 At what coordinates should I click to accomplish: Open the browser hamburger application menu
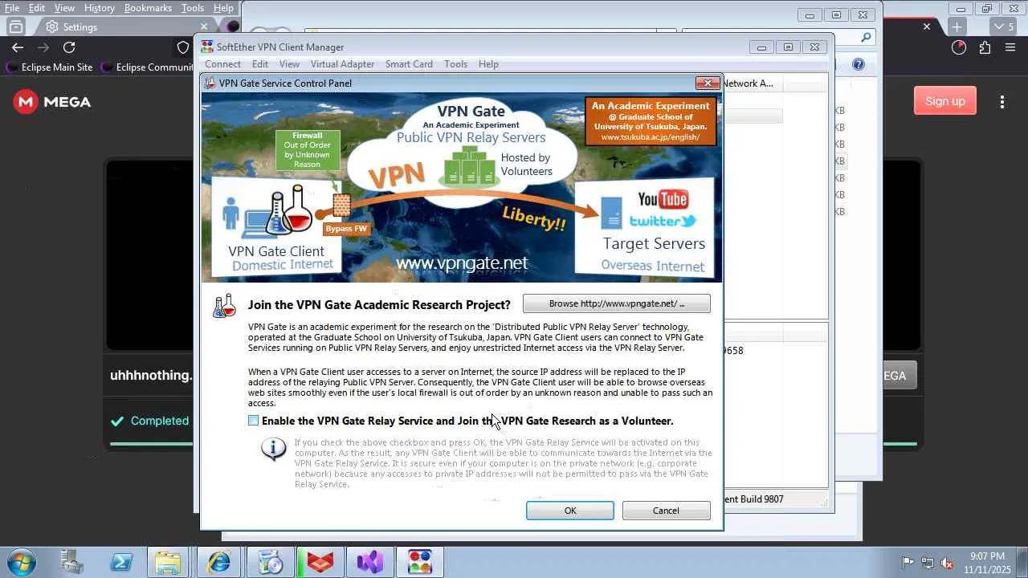tap(1010, 47)
